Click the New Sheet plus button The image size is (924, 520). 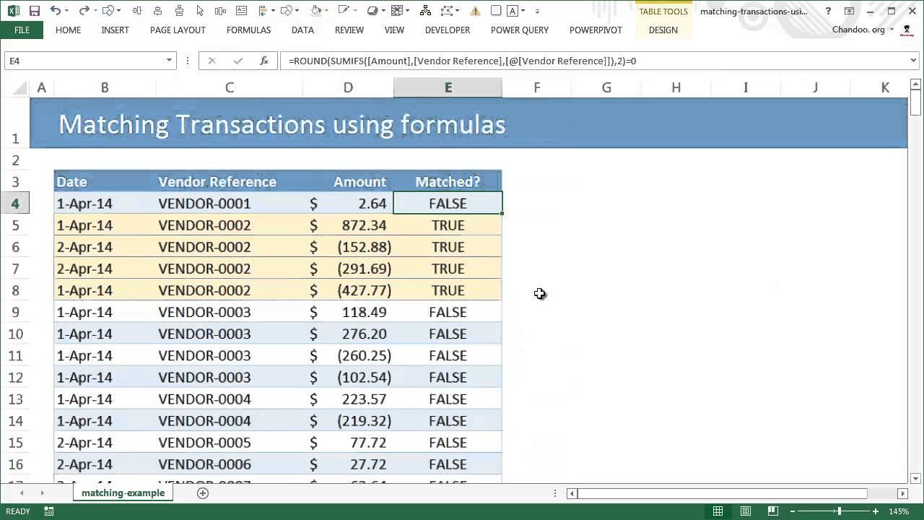click(203, 493)
